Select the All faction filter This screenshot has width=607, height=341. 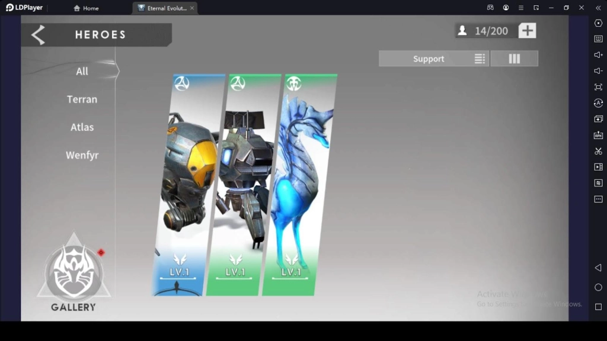tap(82, 71)
